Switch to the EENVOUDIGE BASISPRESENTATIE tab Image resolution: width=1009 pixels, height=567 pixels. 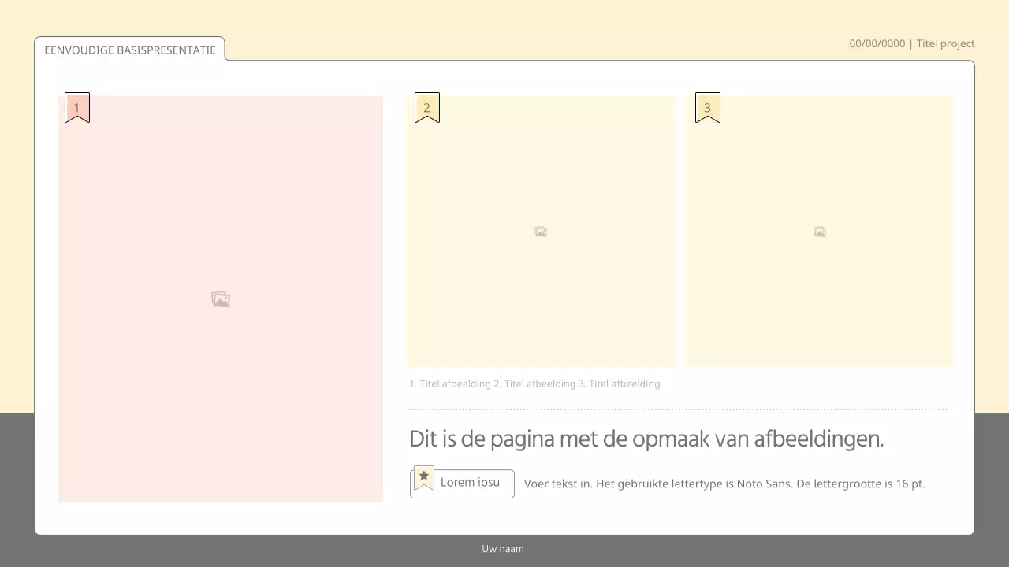click(130, 50)
